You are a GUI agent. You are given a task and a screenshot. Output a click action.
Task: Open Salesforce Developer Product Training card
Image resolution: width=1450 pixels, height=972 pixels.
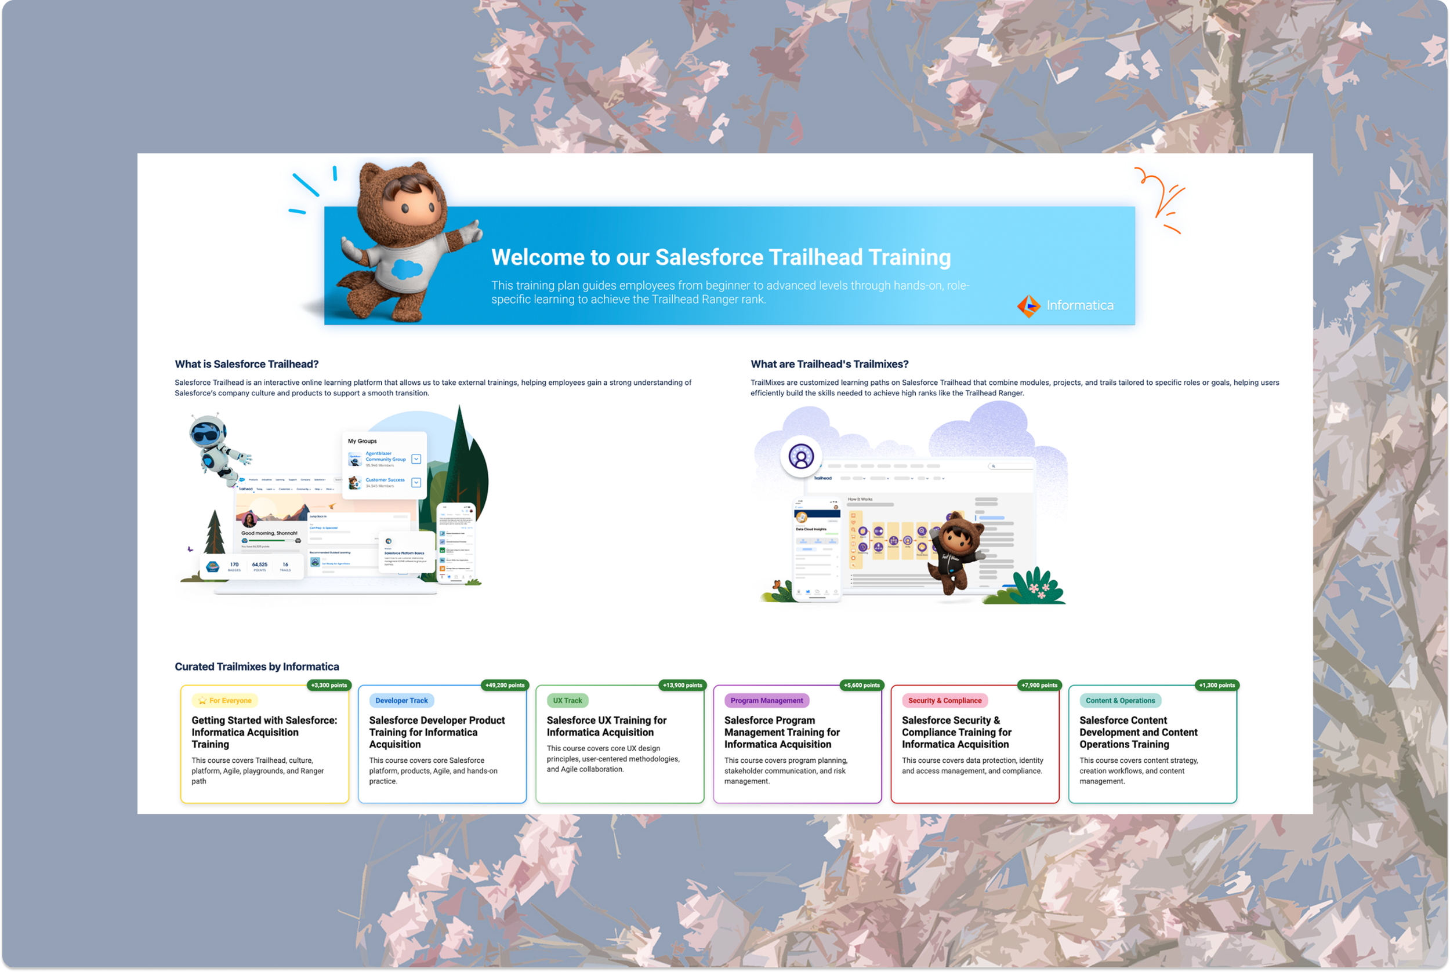pos(442,744)
